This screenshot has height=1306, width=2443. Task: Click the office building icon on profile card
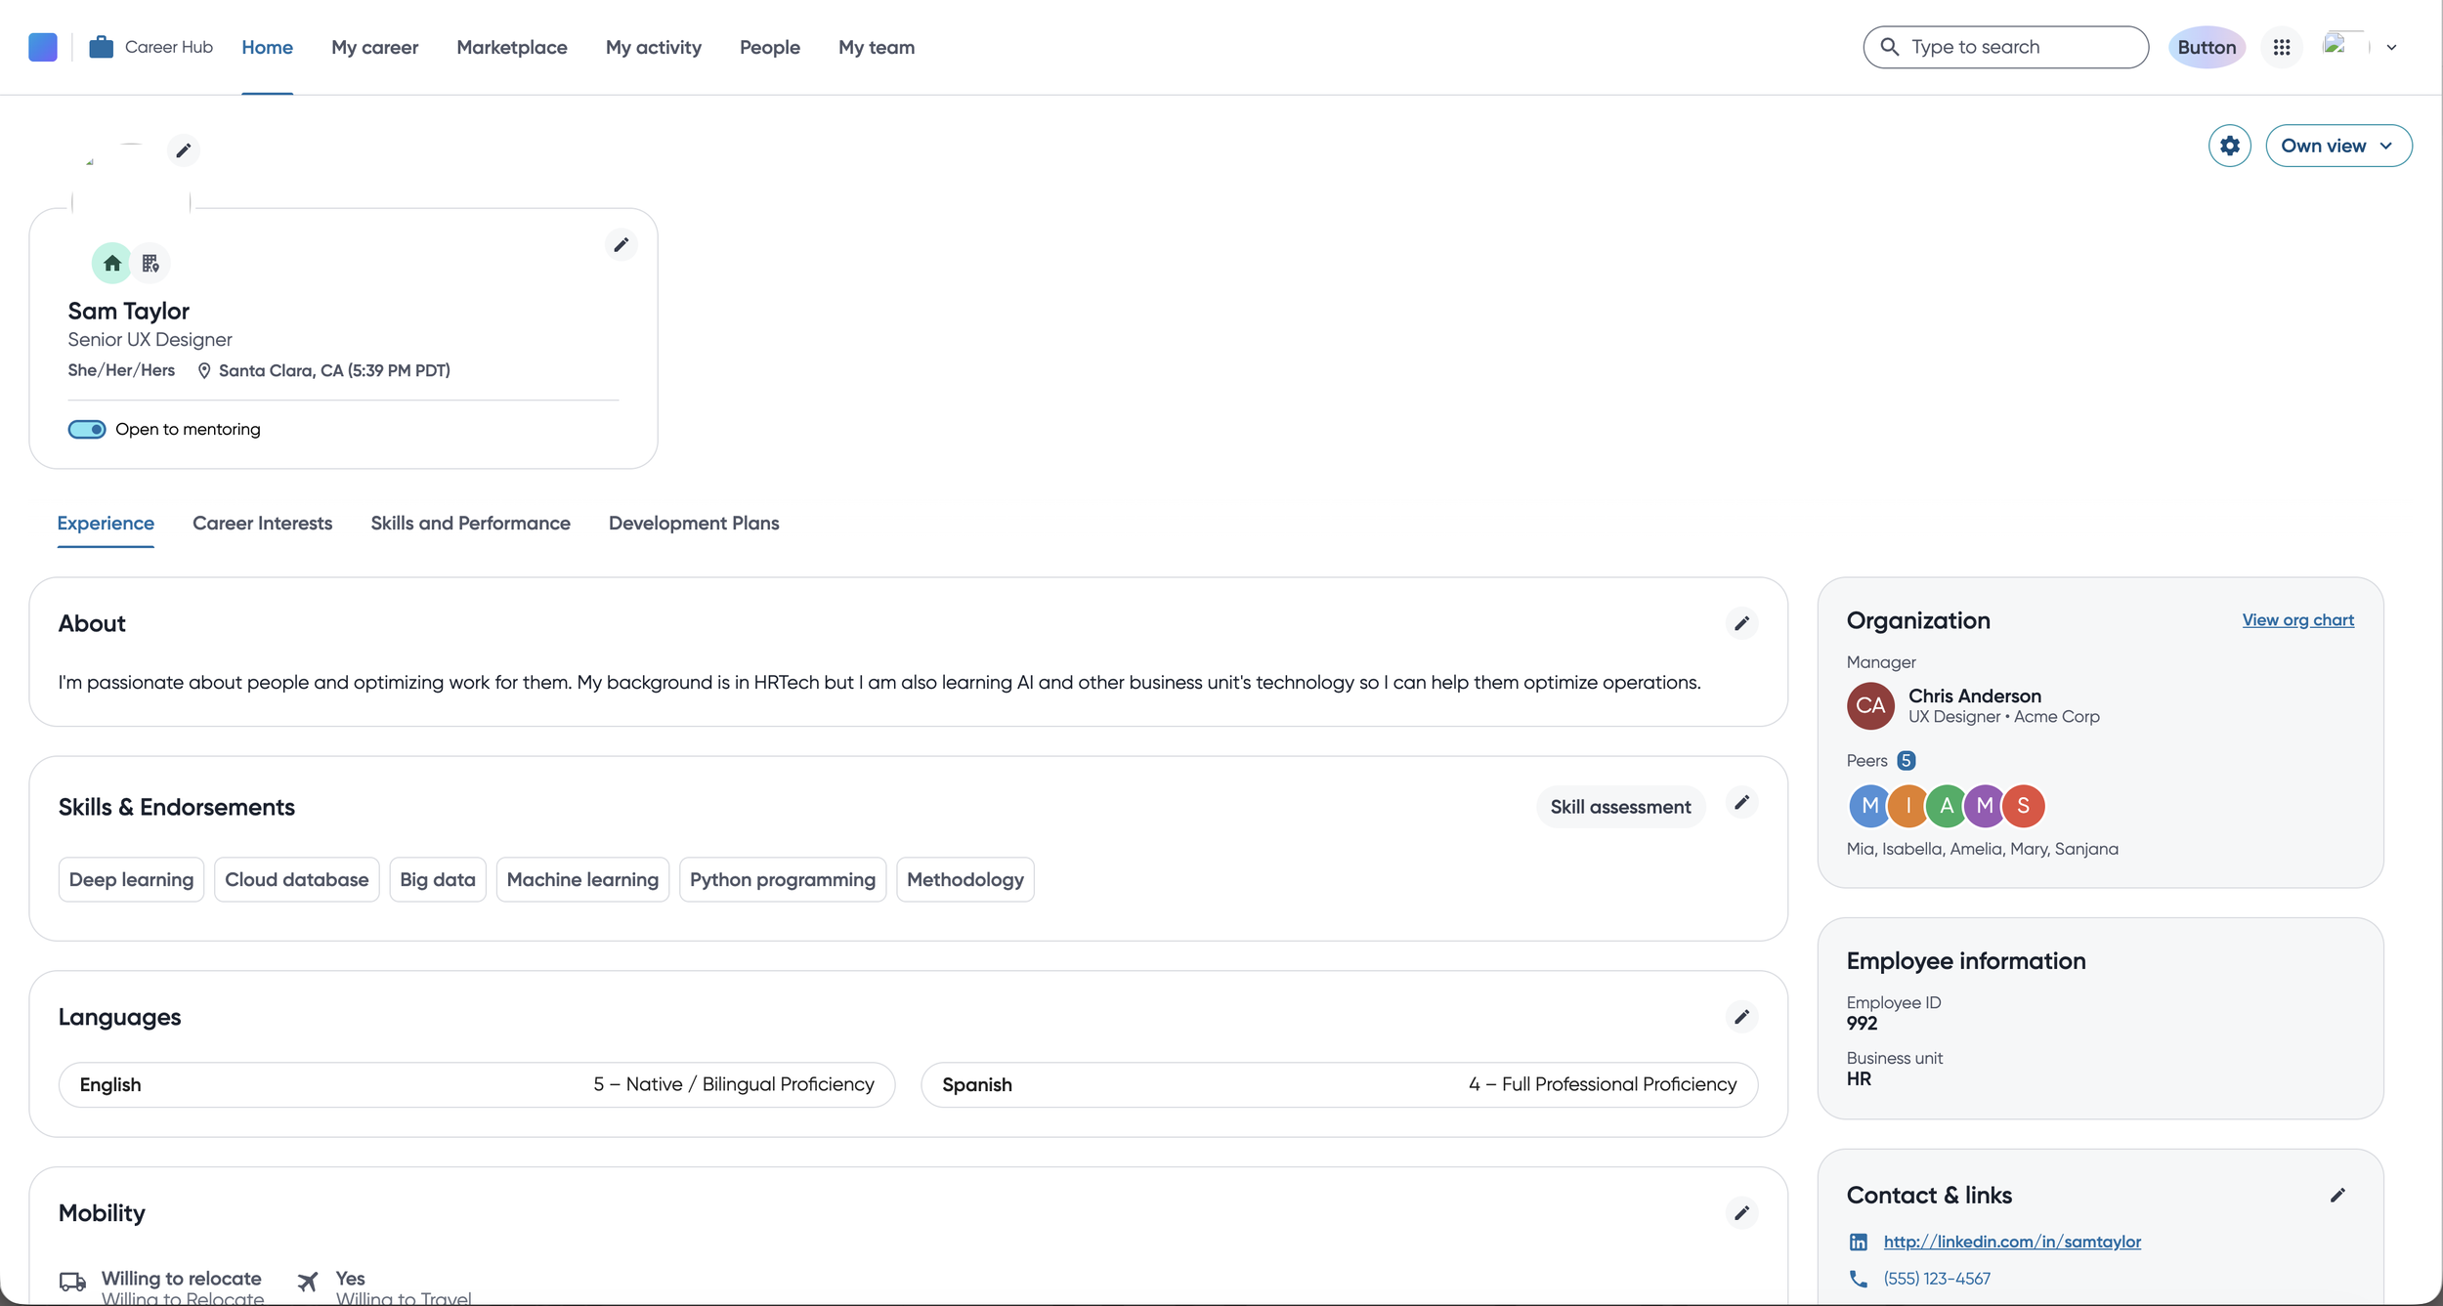[x=150, y=263]
